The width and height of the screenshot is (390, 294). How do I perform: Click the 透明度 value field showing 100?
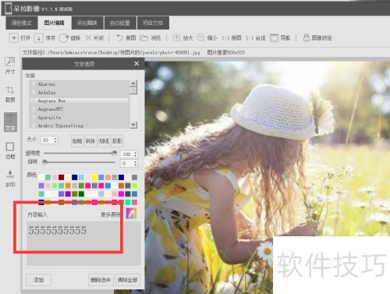(127, 154)
